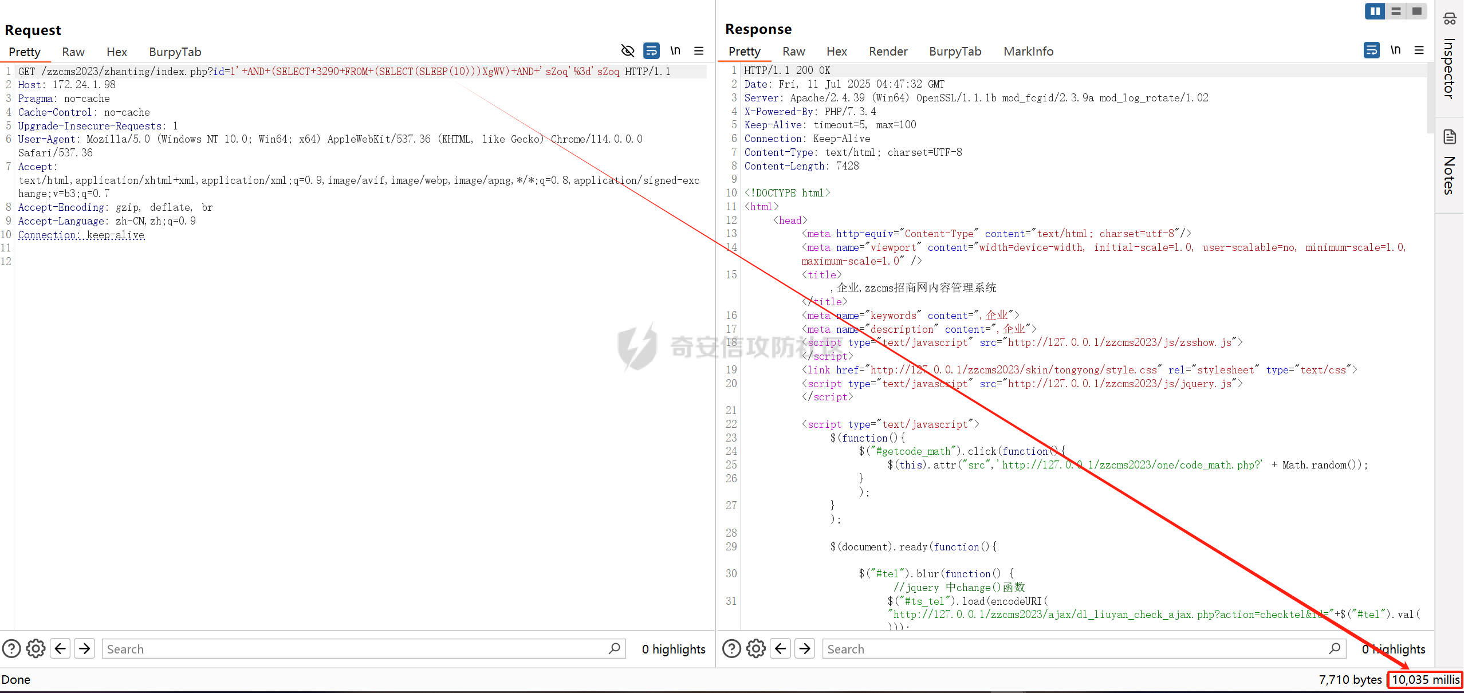
Task: Click Content-Type header in Response
Action: (853, 152)
